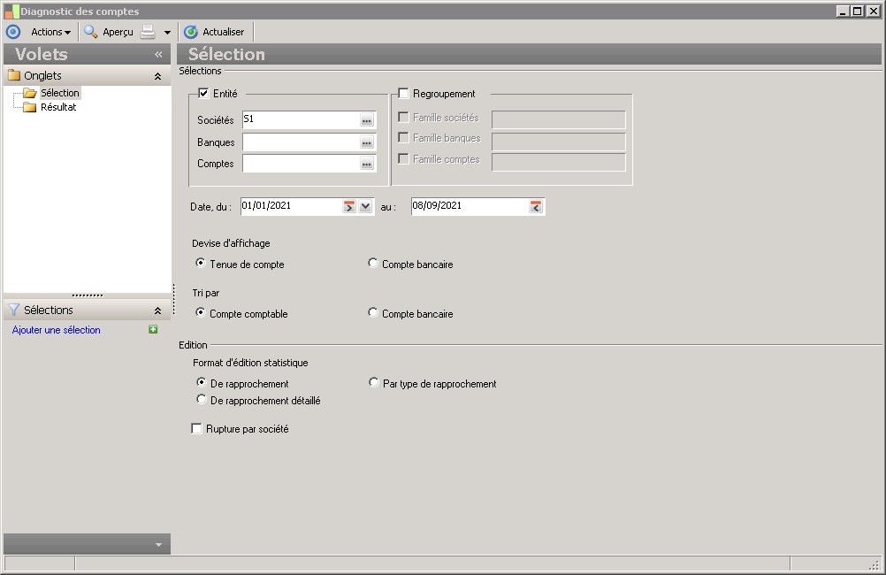This screenshot has height=575, width=886.
Task: Click the start date forward arrow icon
Action: point(349,206)
